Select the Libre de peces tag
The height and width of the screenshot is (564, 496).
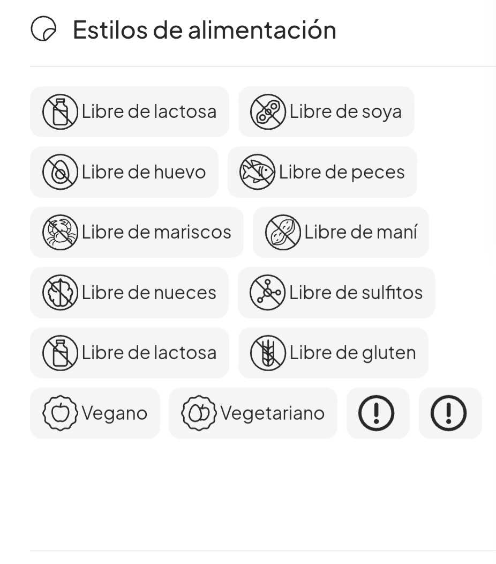(x=322, y=172)
